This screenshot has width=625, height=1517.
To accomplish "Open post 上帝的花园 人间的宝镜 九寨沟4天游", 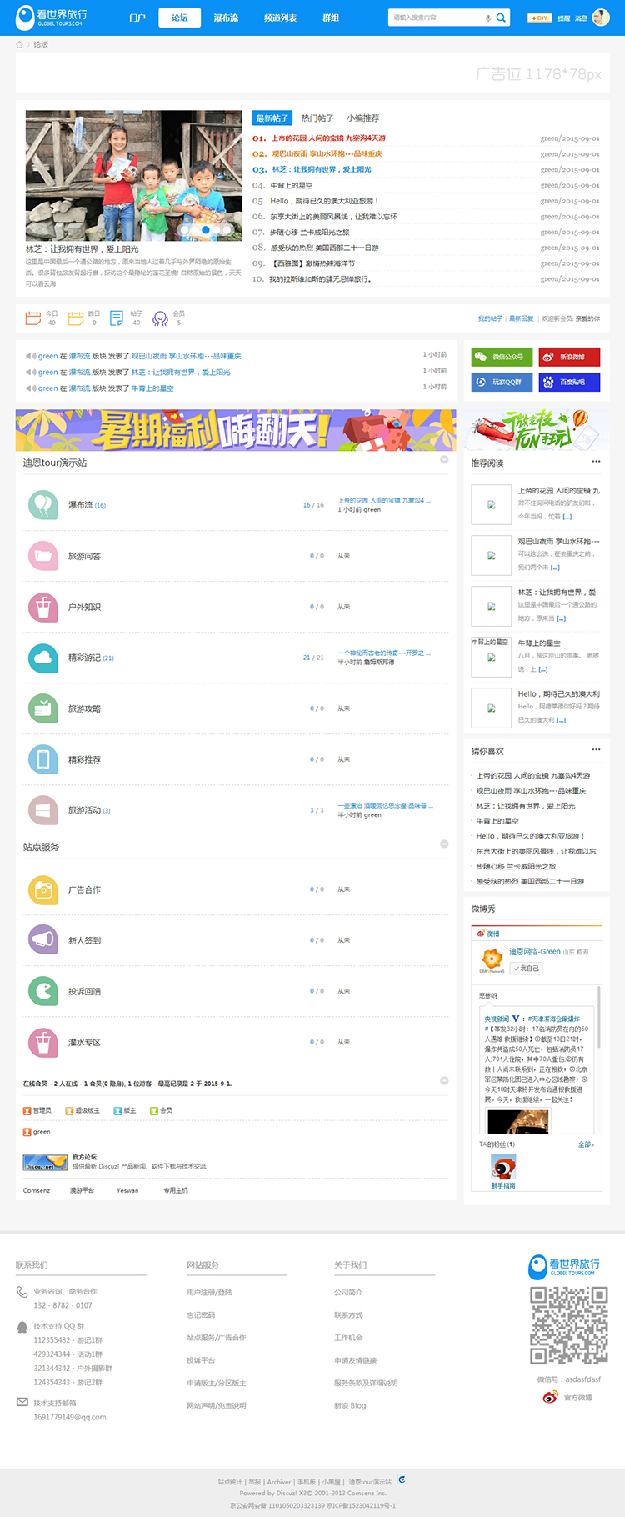I will (x=327, y=138).
